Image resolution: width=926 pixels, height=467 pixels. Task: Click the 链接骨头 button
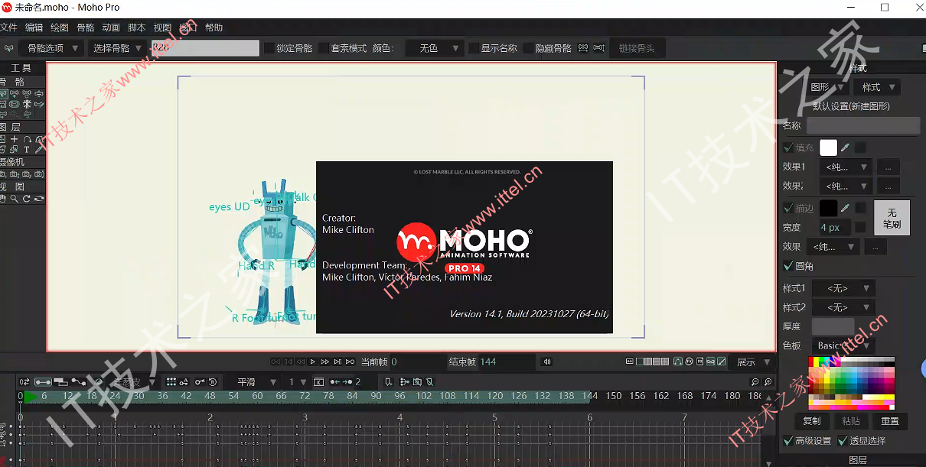[637, 48]
